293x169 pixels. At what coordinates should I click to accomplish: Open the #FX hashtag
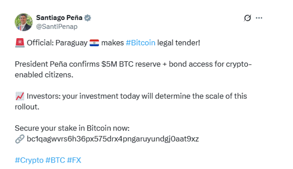pos(74,160)
